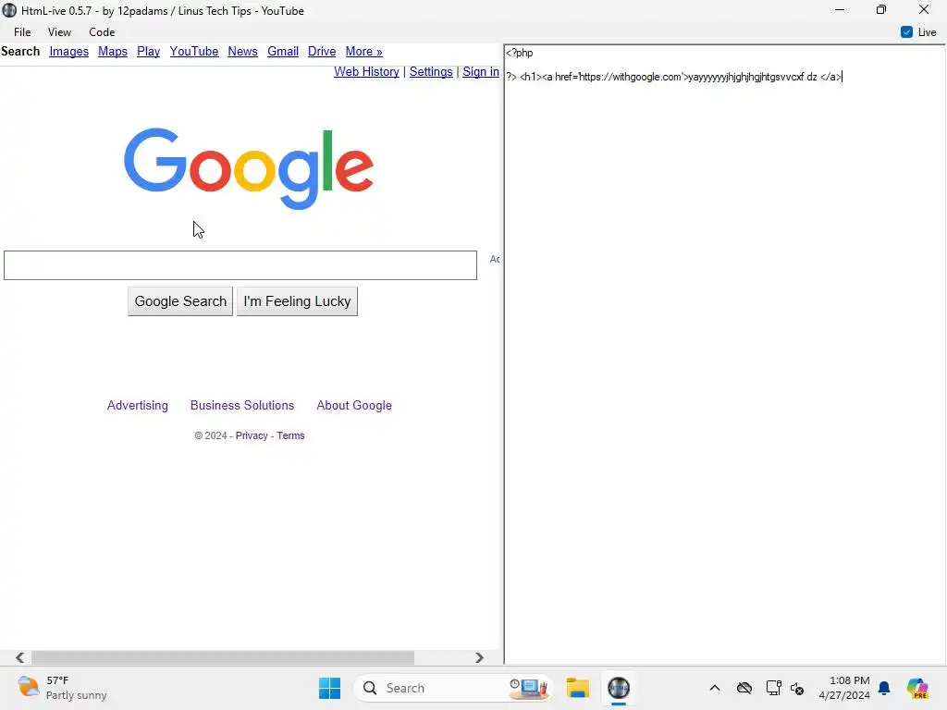Open the weather widget
The height and width of the screenshot is (710, 947).
pyautogui.click(x=62, y=688)
